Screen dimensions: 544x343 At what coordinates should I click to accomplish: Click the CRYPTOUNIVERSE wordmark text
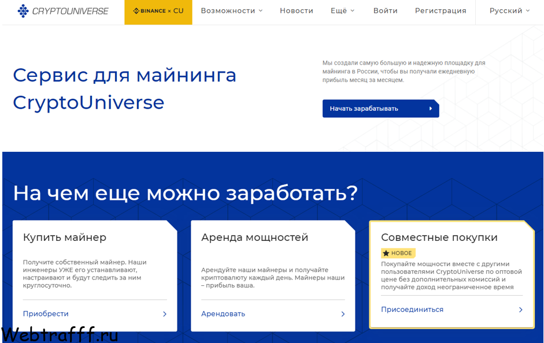click(x=70, y=11)
